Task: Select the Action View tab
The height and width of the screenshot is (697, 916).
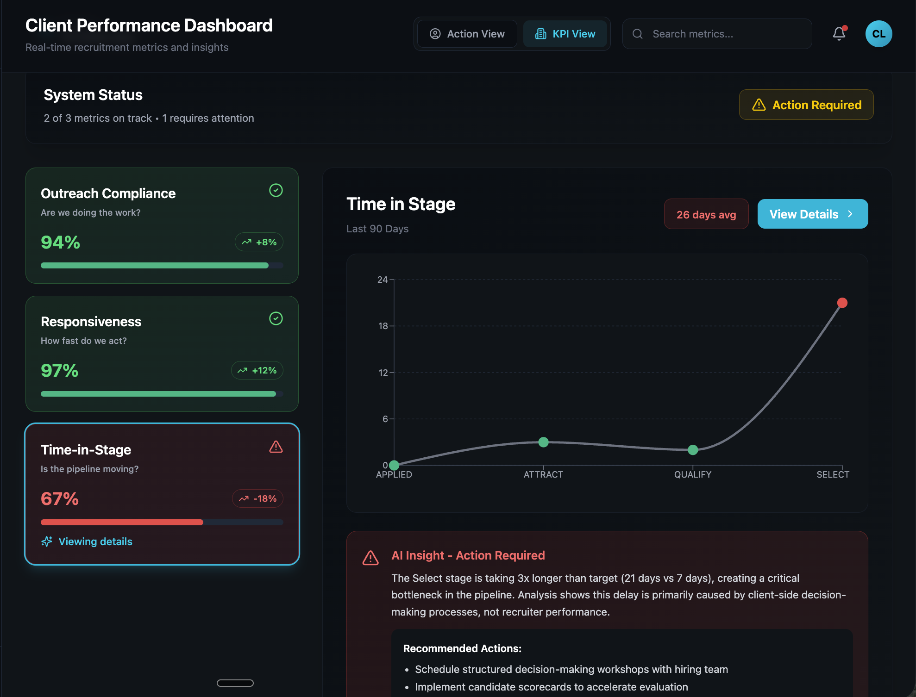Action: (x=467, y=33)
